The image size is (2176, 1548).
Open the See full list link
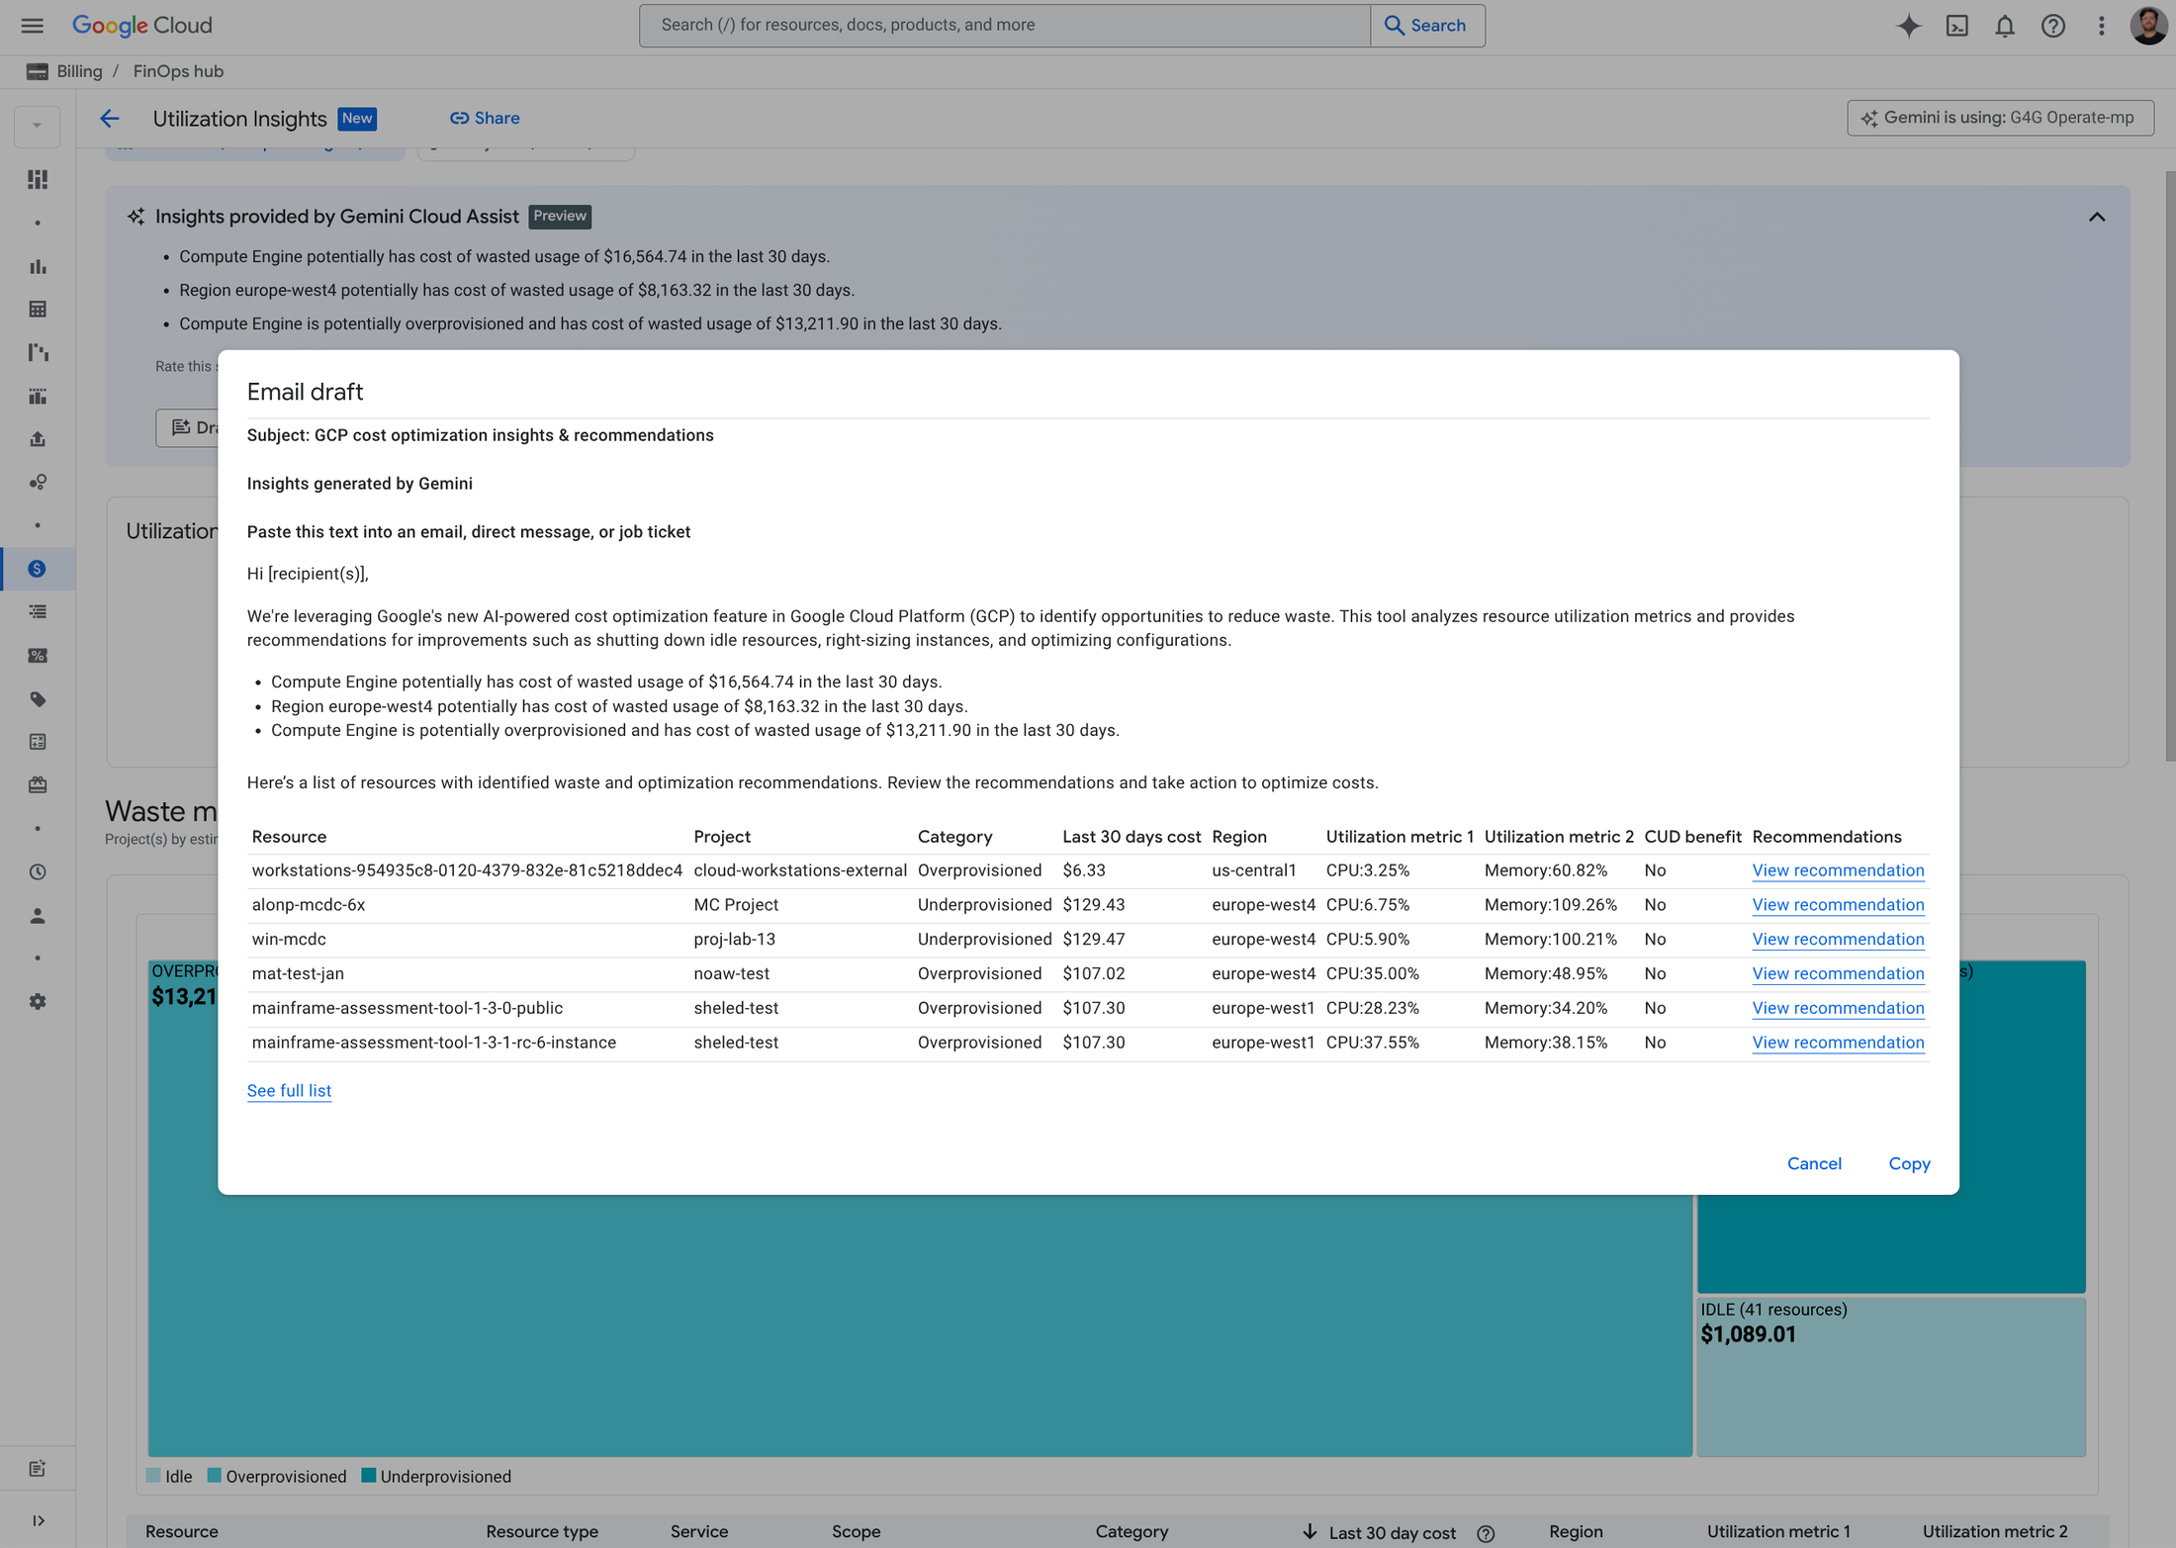(289, 1091)
